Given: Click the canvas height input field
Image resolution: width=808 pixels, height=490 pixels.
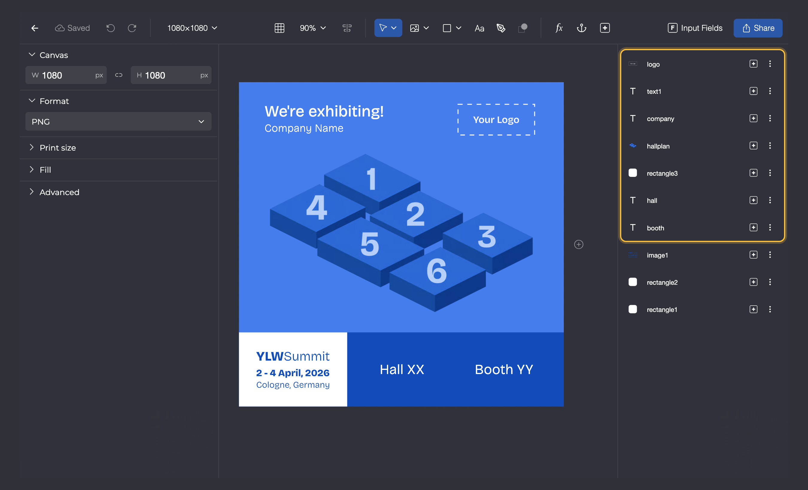Looking at the screenshot, I should click(171, 75).
